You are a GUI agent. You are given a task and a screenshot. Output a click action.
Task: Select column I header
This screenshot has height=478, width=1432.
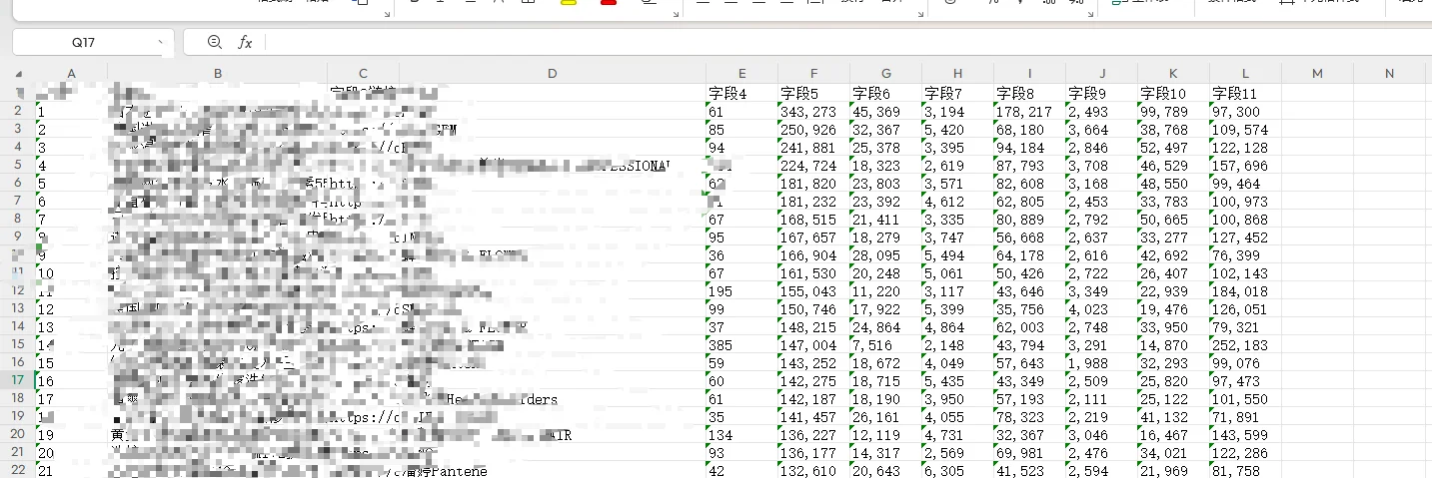[x=1029, y=74]
